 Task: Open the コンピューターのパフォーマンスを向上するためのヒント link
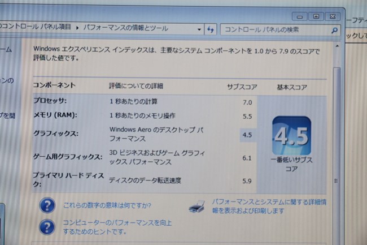[x=117, y=227]
